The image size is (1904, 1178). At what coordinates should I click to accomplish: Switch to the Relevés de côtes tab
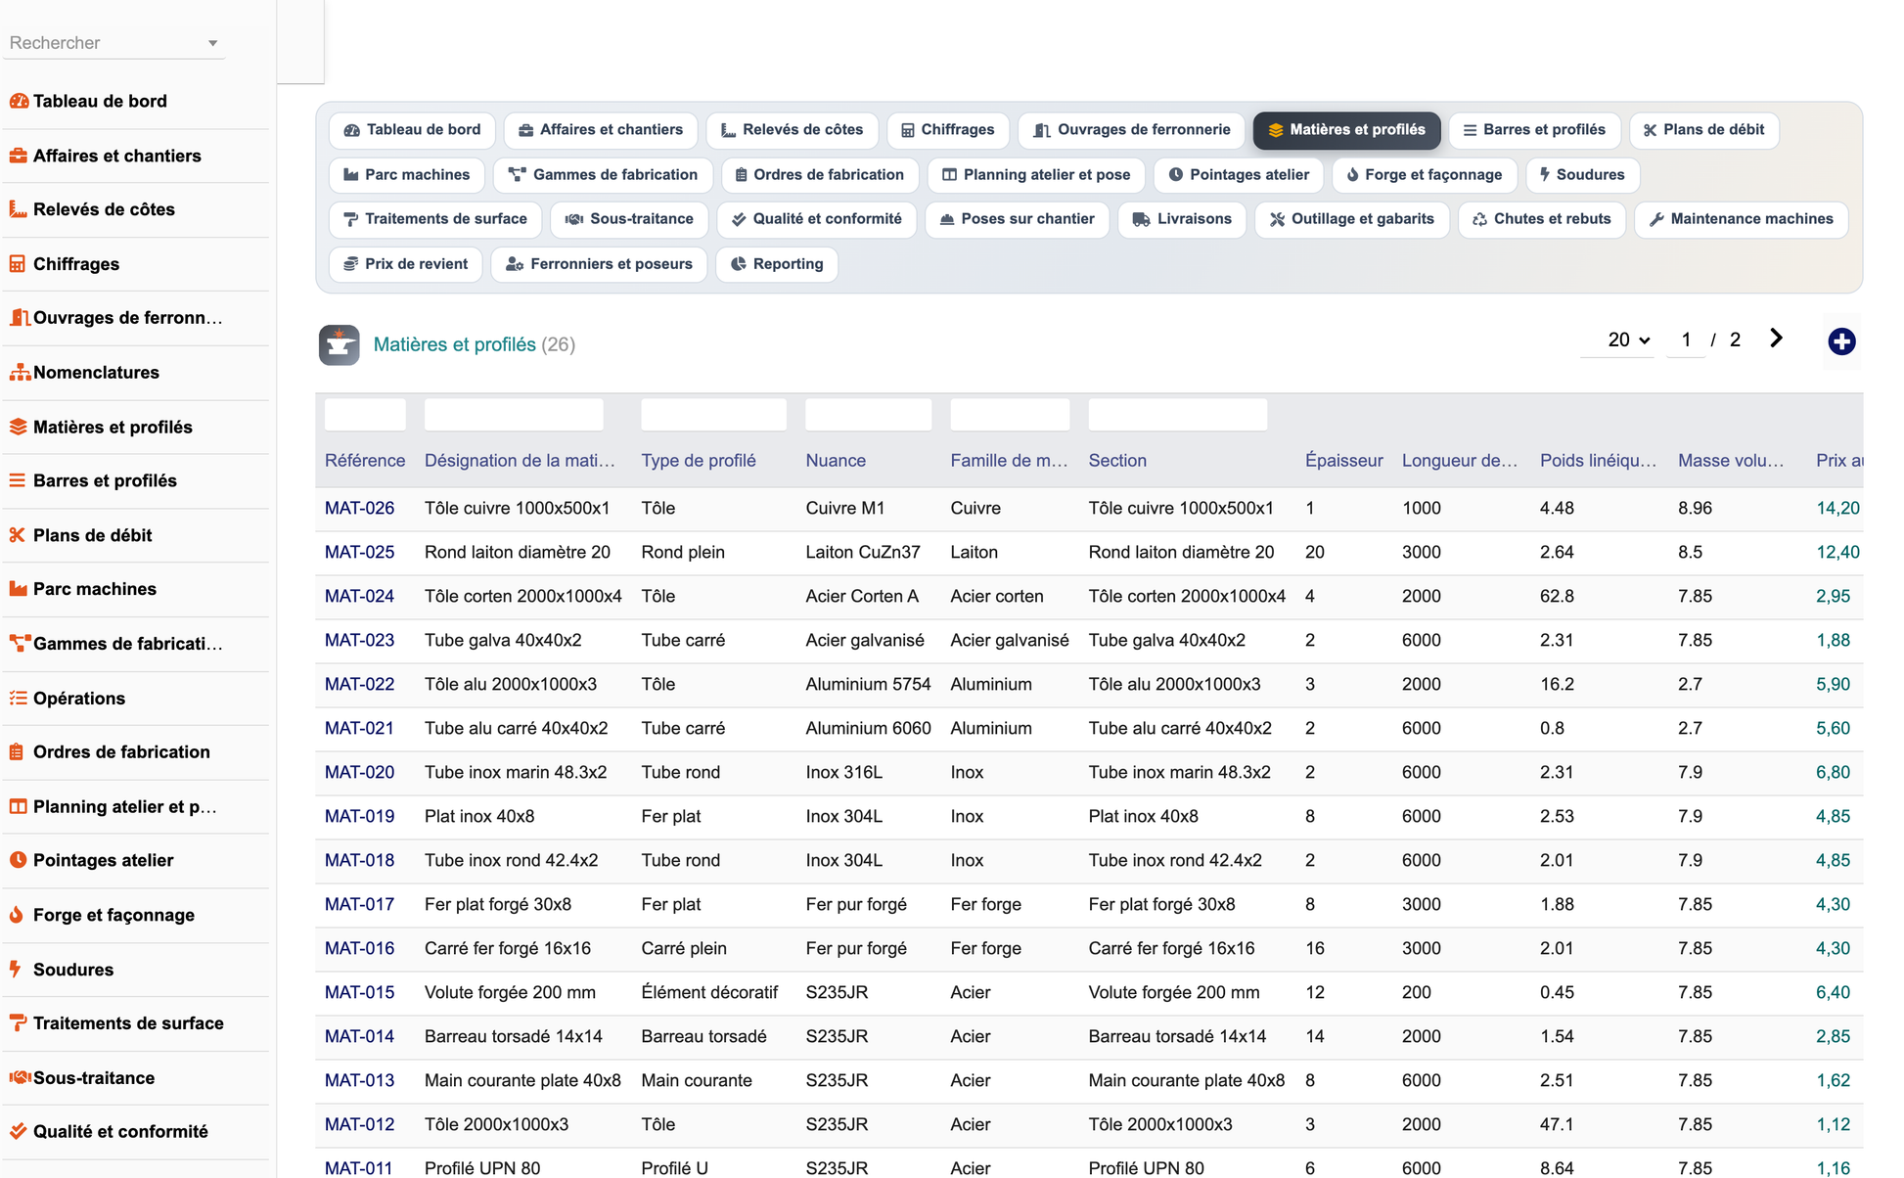point(793,130)
